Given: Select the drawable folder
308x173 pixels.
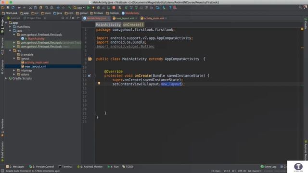Looking at the screenshot, I should tap(27, 54).
